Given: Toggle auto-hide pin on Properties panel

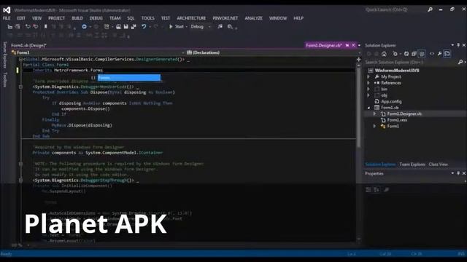Looking at the screenshot, I should (x=458, y=173).
